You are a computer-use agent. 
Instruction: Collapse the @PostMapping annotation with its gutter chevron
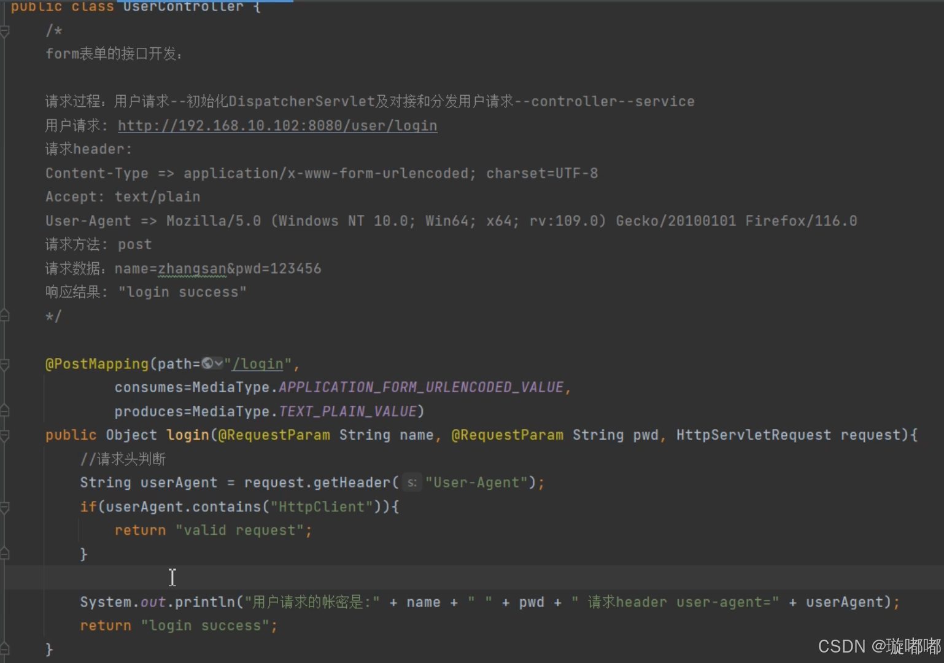[5, 365]
